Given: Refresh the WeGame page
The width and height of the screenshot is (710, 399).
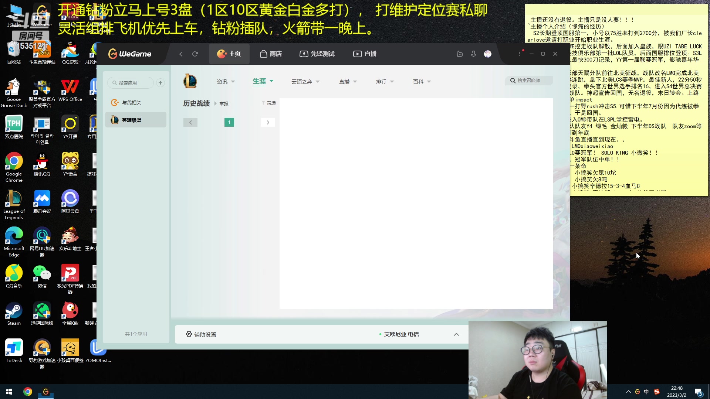Looking at the screenshot, I should point(195,54).
